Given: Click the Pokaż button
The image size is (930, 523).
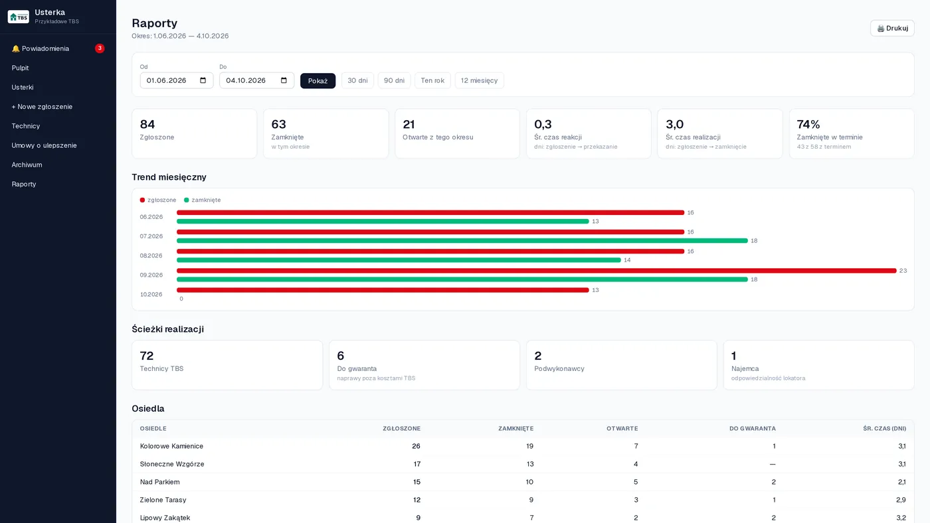Looking at the screenshot, I should pyautogui.click(x=318, y=80).
